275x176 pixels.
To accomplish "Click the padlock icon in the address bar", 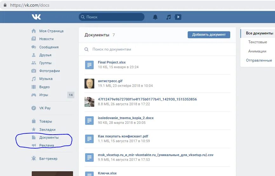I will [5, 5].
